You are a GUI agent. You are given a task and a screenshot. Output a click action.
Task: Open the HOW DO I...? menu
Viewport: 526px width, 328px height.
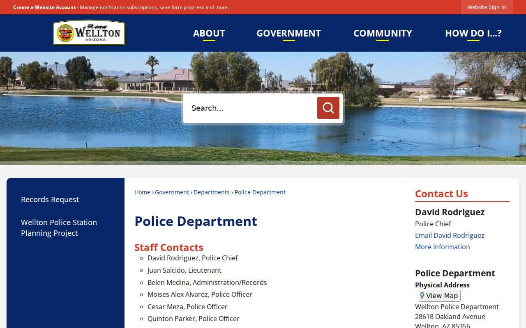point(473,33)
